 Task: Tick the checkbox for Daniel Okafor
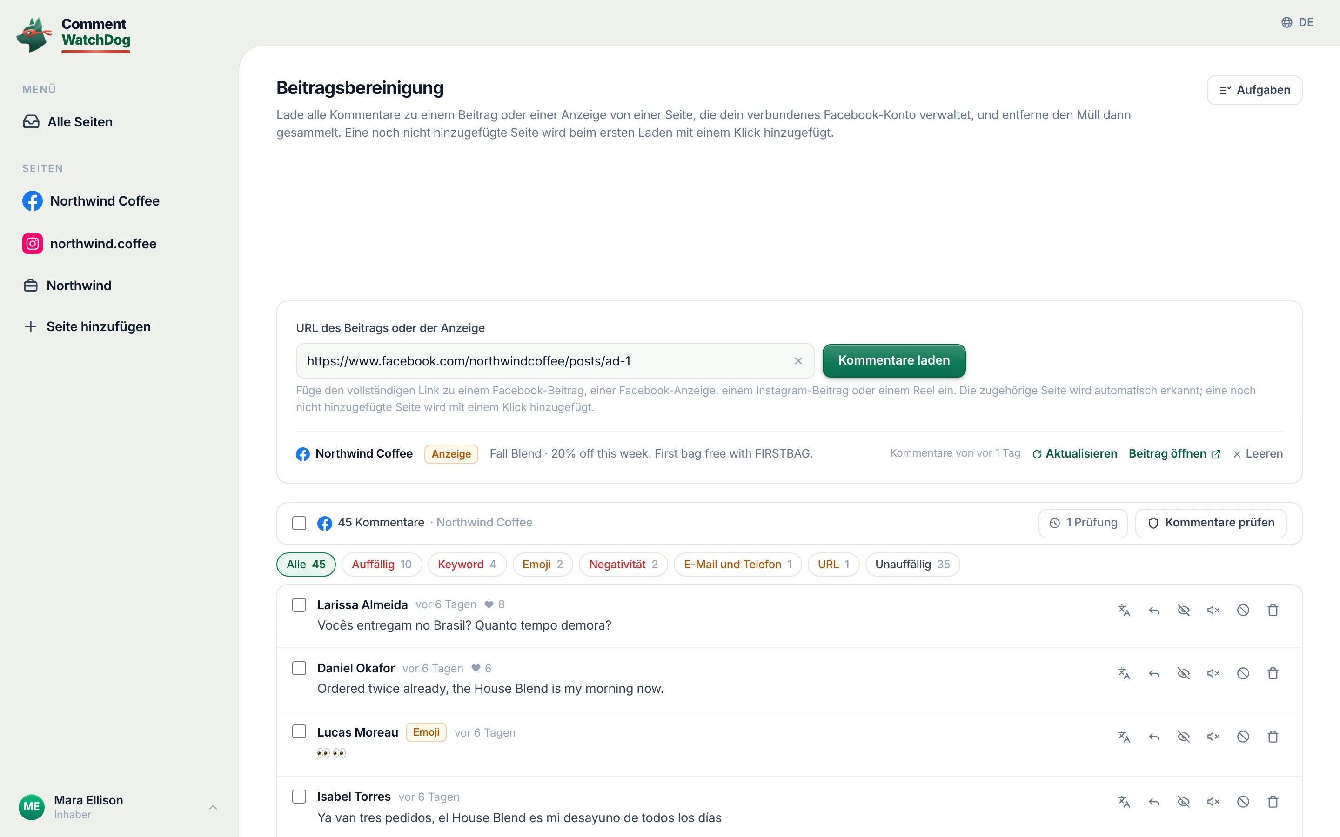click(299, 668)
